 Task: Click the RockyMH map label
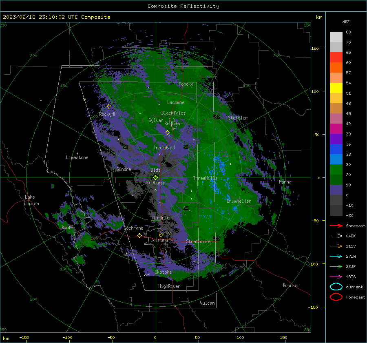108,114
